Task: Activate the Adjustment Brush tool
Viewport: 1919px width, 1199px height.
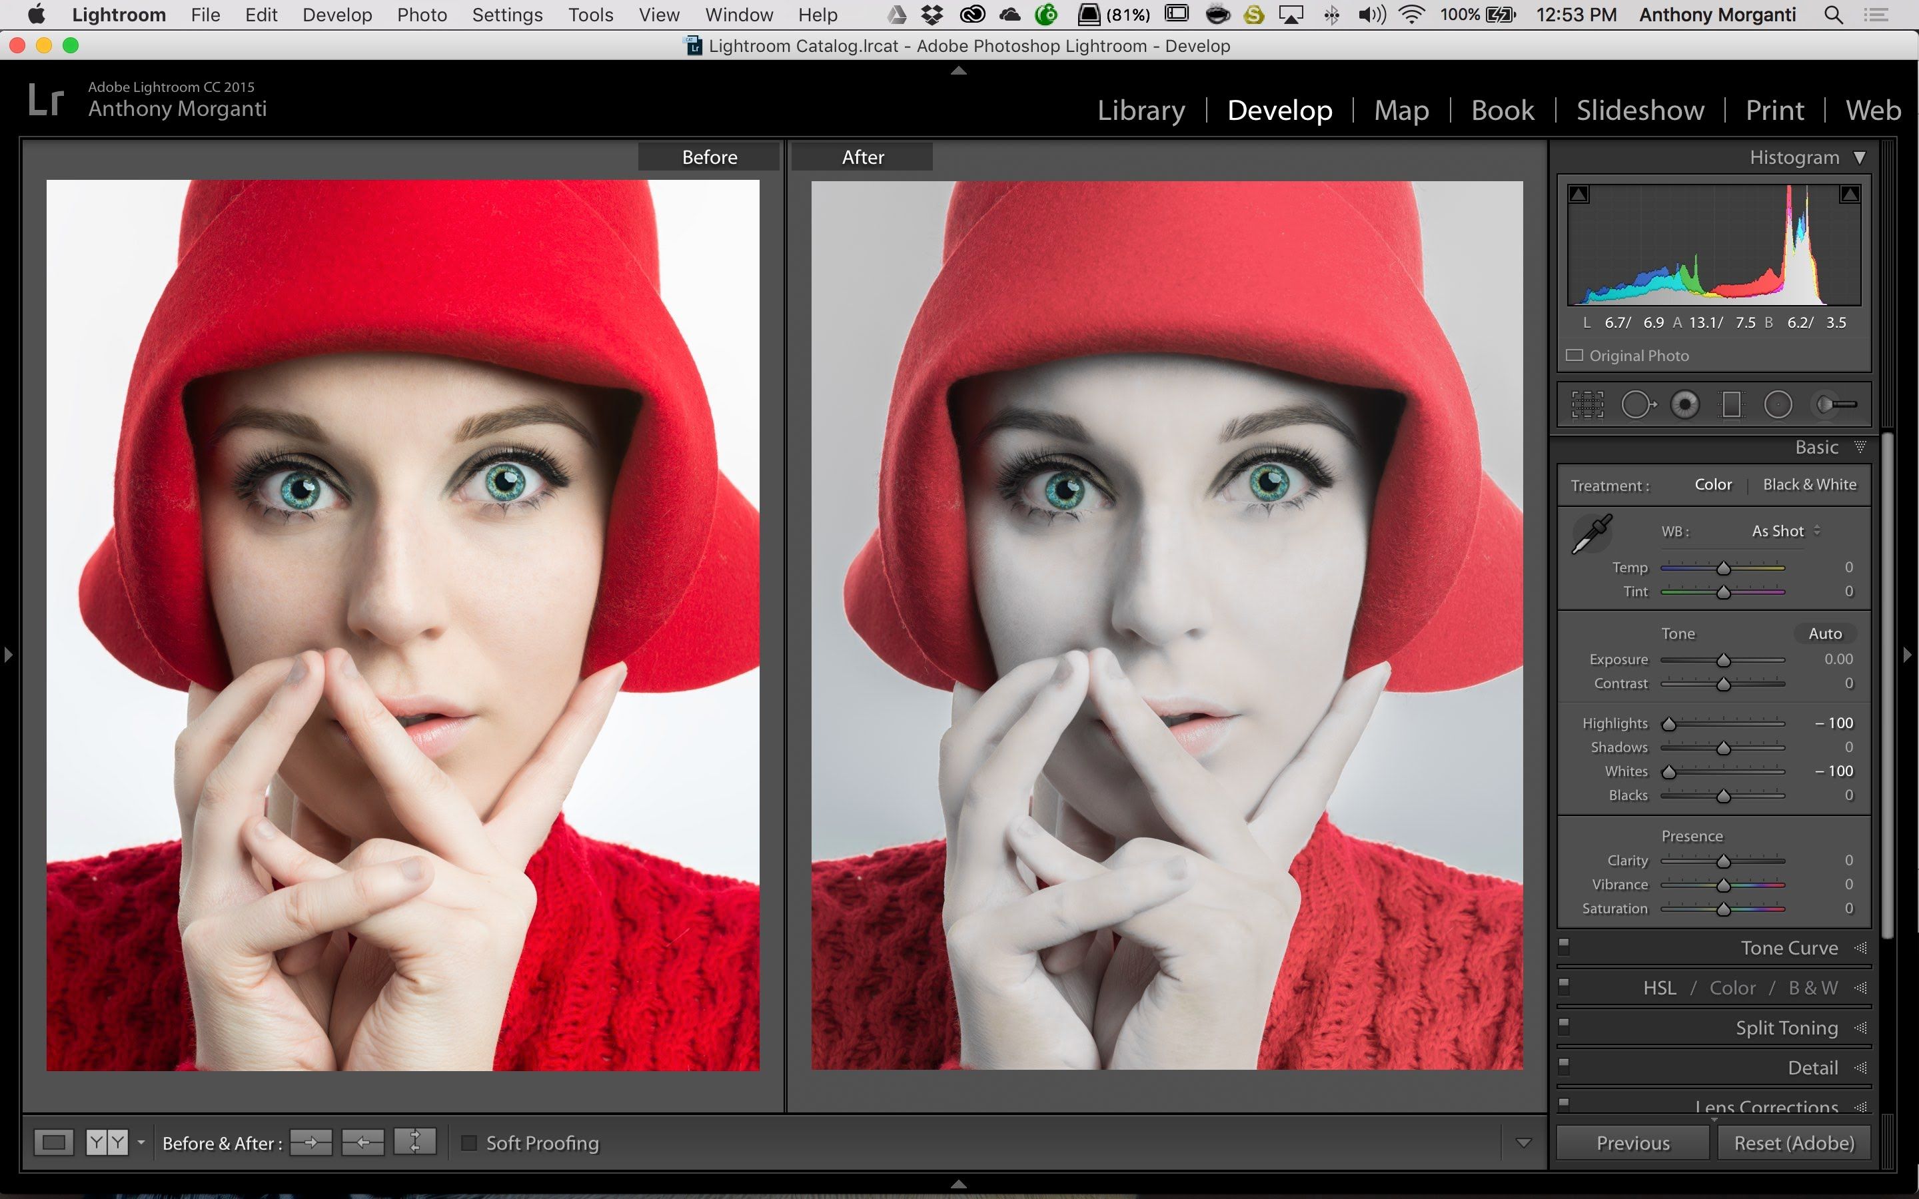Action: coord(1835,404)
